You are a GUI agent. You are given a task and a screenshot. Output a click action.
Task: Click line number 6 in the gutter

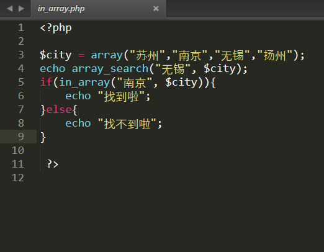[x=21, y=96]
